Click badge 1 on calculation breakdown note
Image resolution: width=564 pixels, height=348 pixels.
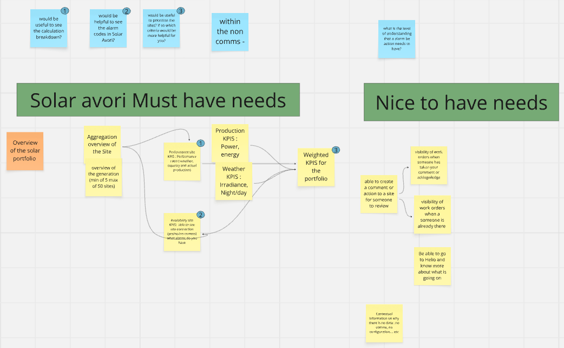pyautogui.click(x=65, y=11)
